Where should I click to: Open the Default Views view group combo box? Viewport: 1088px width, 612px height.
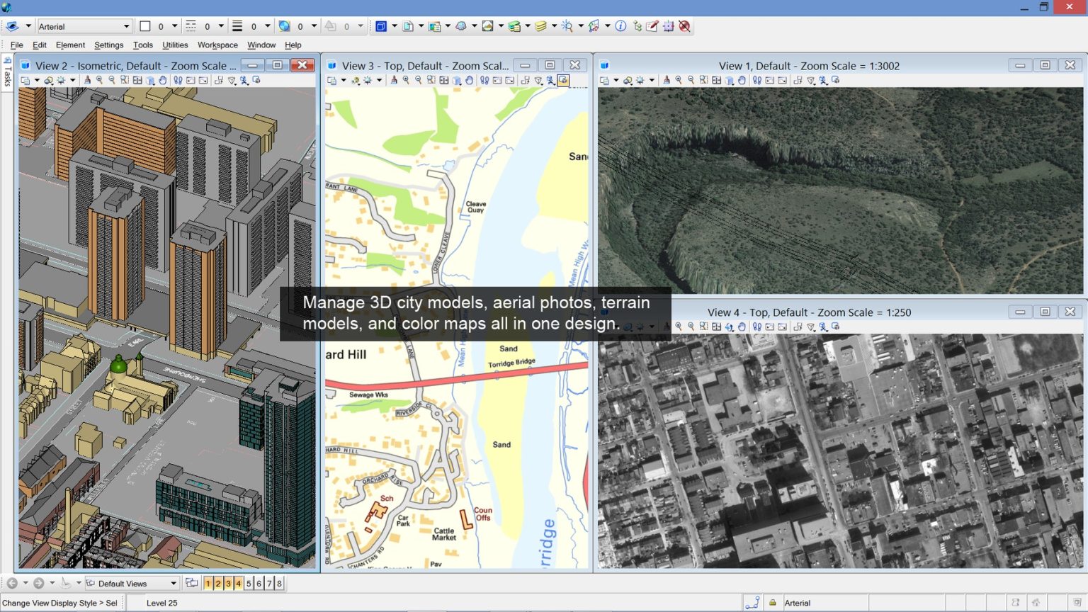(132, 583)
